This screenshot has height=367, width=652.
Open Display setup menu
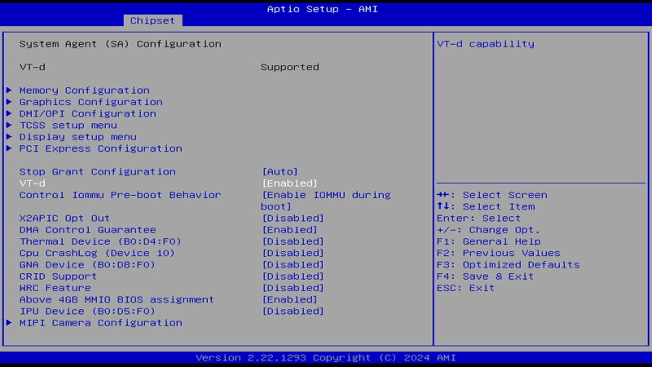(77, 137)
